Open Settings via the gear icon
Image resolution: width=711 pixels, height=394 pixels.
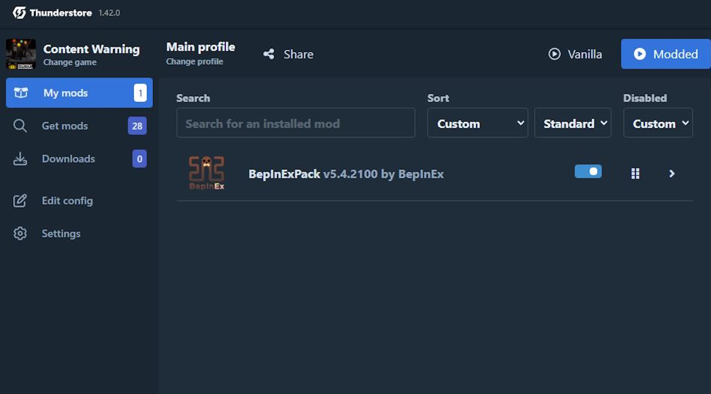[20, 233]
